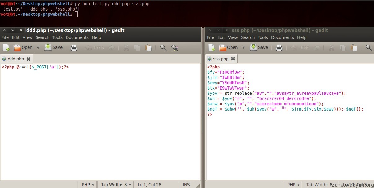Click the $uh = $yov line in sss.php
374x188 pixels.
[262, 98]
